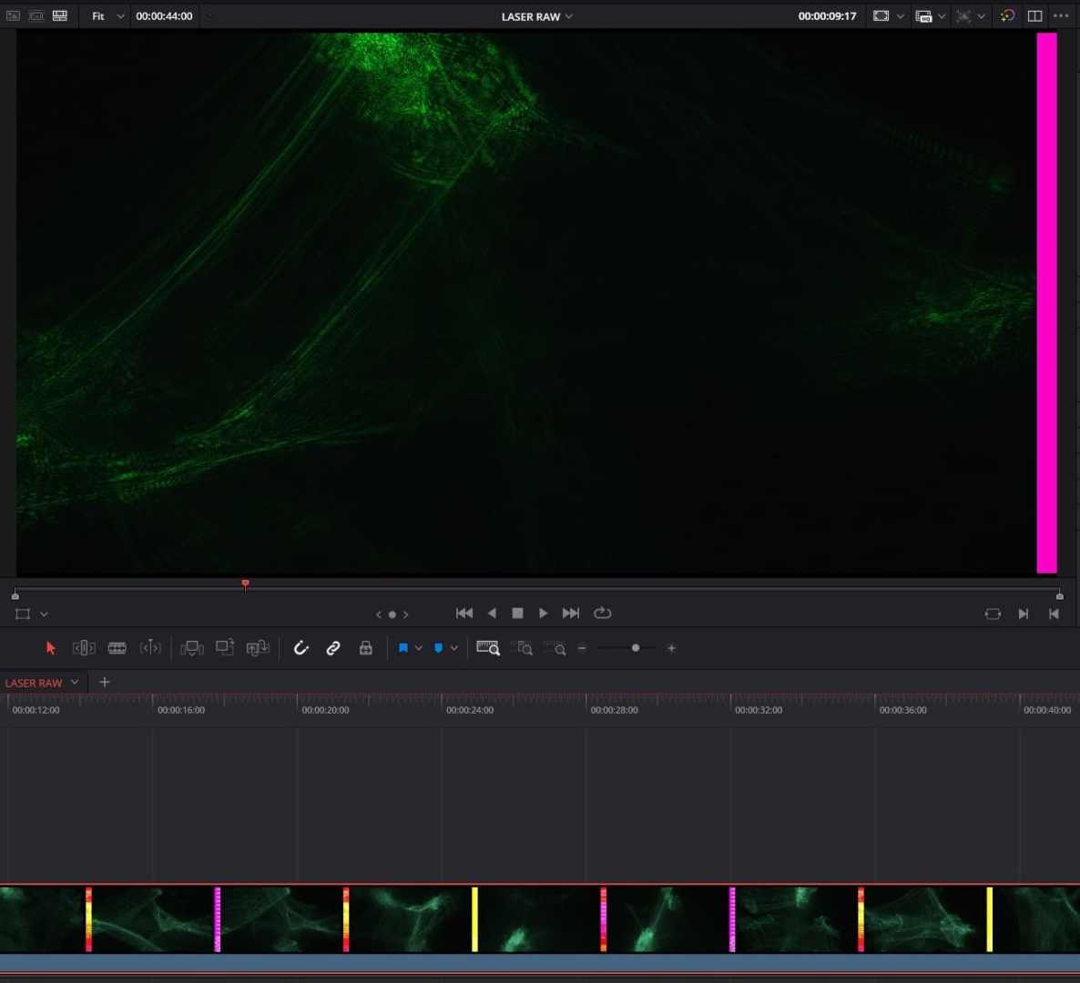Screen dimensions: 1080x983
Task: Click the red playhead marker above the timeline
Action: pyautogui.click(x=245, y=584)
